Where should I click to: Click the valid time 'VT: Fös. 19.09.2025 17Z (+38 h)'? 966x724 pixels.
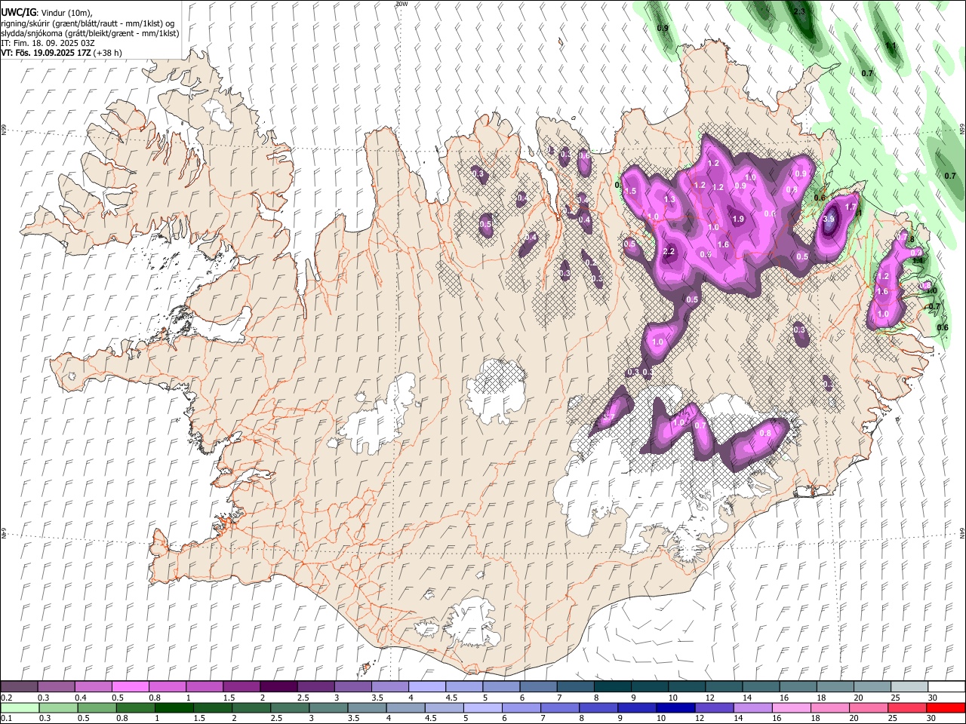click(x=61, y=53)
